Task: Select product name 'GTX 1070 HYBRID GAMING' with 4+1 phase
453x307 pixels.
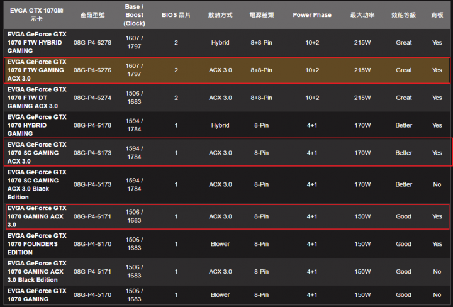Action: tap(37, 125)
